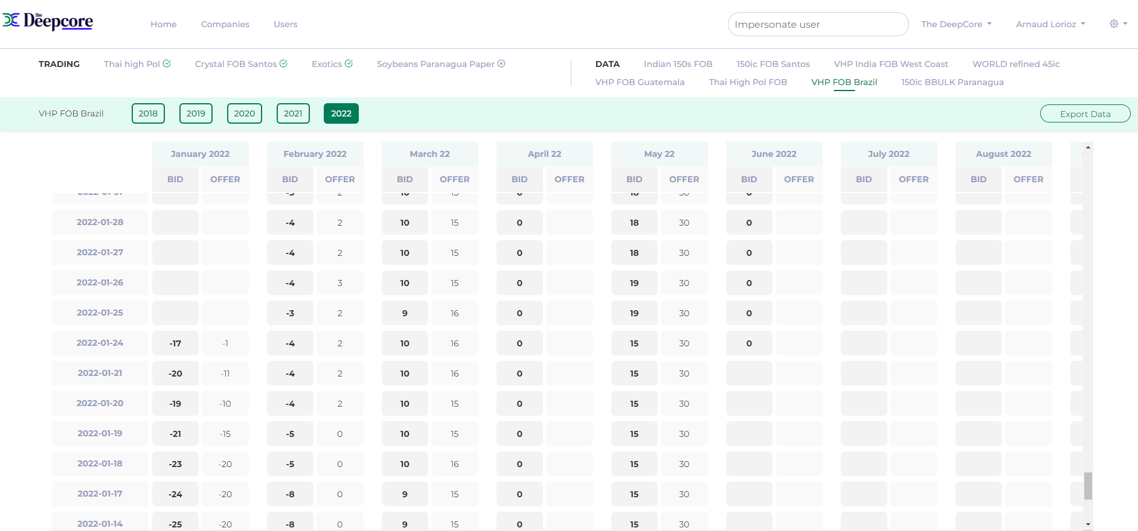This screenshot has height=531, width=1138.
Task: Open VHP India FOB West Coast data
Action: pos(891,64)
